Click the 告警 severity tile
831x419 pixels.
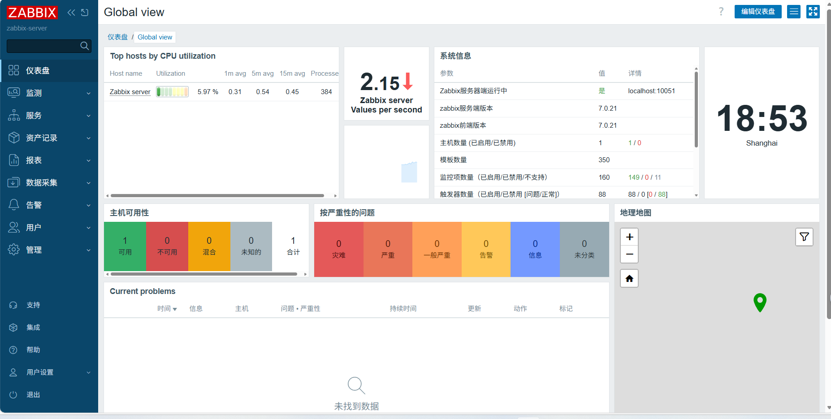(486, 249)
